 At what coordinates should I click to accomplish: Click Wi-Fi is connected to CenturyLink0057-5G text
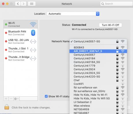95,29
